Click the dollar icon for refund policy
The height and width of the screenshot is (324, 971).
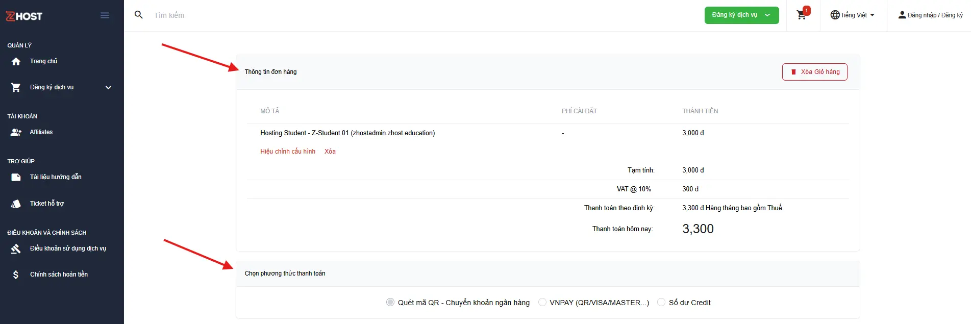(x=16, y=275)
